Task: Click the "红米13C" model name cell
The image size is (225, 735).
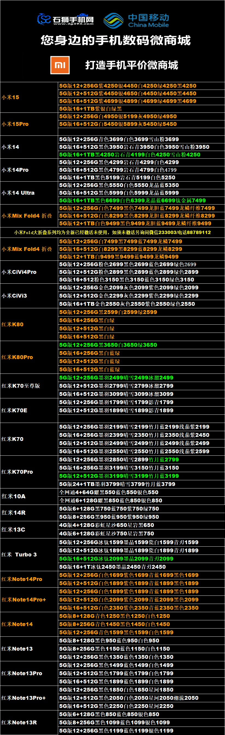Action: (x=29, y=530)
